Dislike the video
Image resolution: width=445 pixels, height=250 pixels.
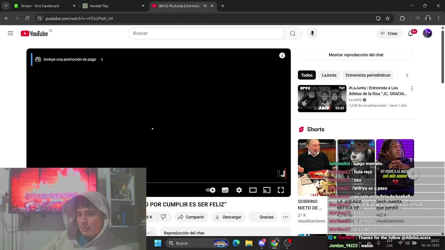point(163,217)
